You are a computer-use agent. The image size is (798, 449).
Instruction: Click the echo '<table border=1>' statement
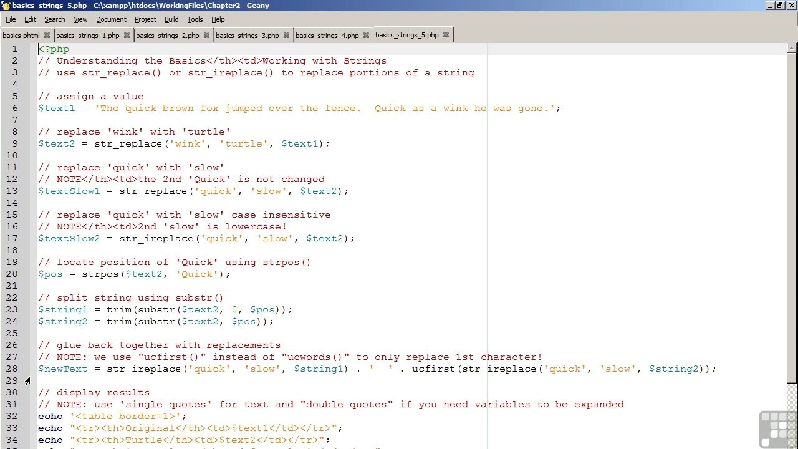(x=112, y=417)
